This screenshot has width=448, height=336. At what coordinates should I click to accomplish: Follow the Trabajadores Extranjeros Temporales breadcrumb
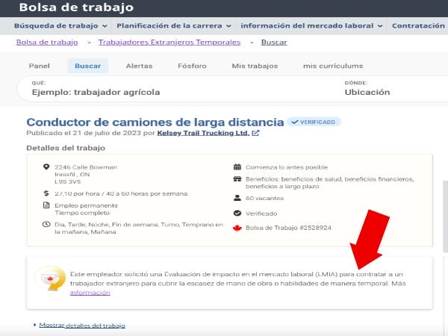[169, 43]
